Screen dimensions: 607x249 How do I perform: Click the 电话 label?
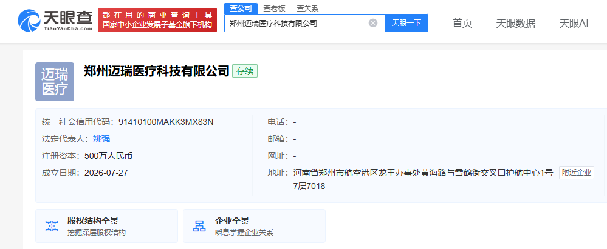[276, 122]
